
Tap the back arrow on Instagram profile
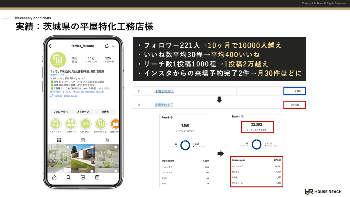click(x=50, y=46)
